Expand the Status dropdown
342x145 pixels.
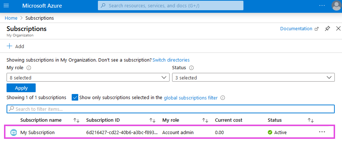click(253, 78)
